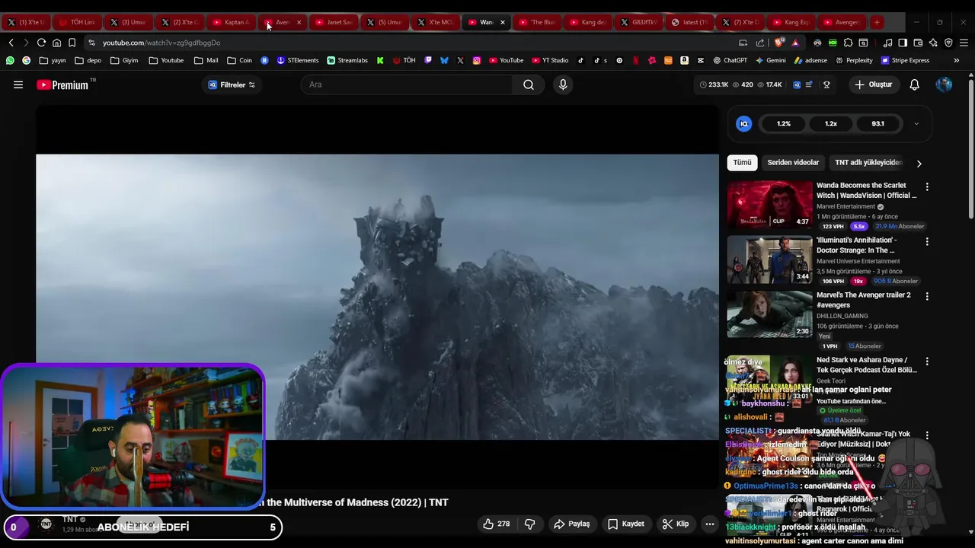Open options for Avenger trailer 2 video
The image size is (975, 548).
pos(927,296)
